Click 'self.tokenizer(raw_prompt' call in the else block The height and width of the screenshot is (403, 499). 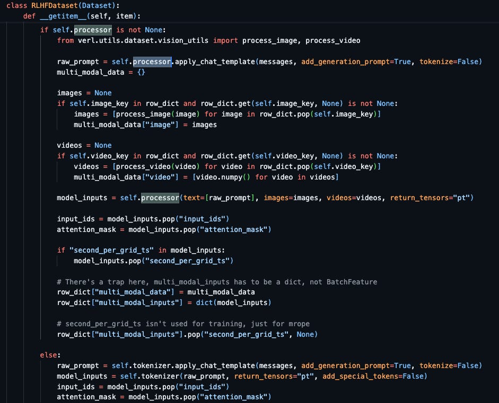(173, 377)
